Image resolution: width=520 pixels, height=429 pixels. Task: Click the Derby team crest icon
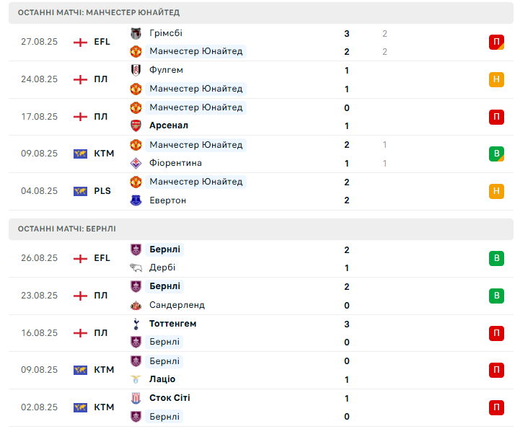[x=136, y=267]
